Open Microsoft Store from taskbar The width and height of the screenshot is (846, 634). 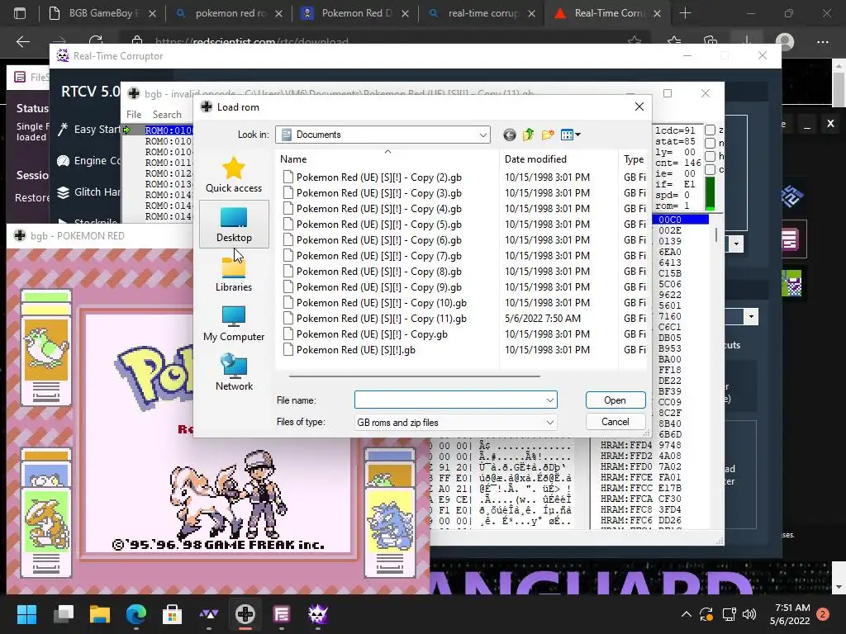click(x=172, y=614)
